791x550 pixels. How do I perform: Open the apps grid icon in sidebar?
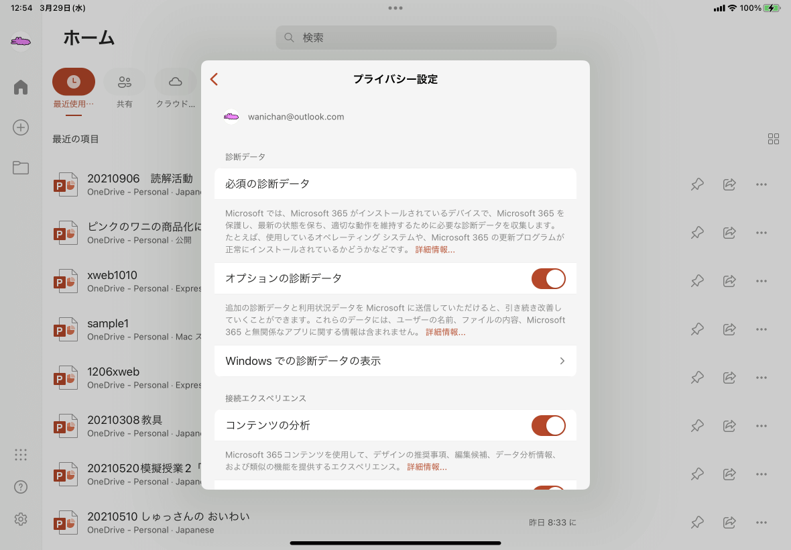21,455
